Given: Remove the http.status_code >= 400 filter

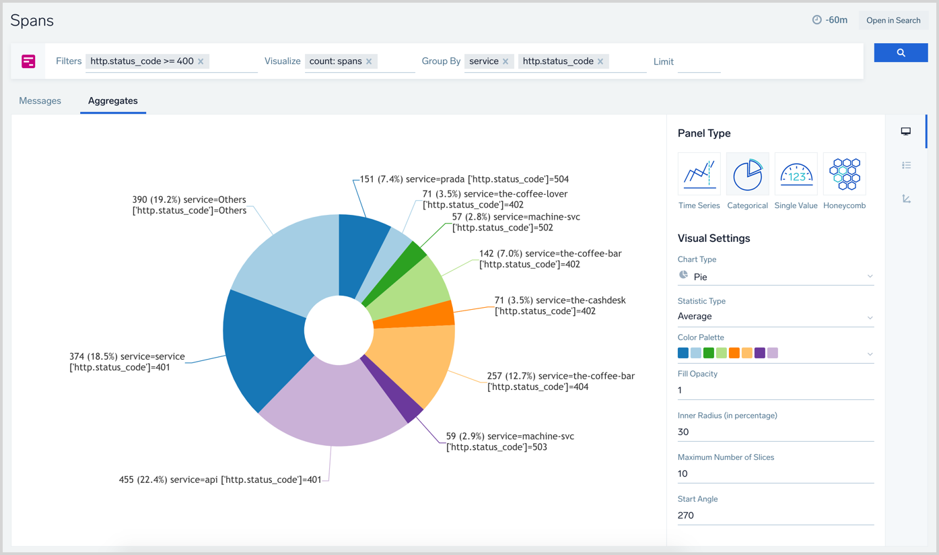Looking at the screenshot, I should (x=201, y=61).
